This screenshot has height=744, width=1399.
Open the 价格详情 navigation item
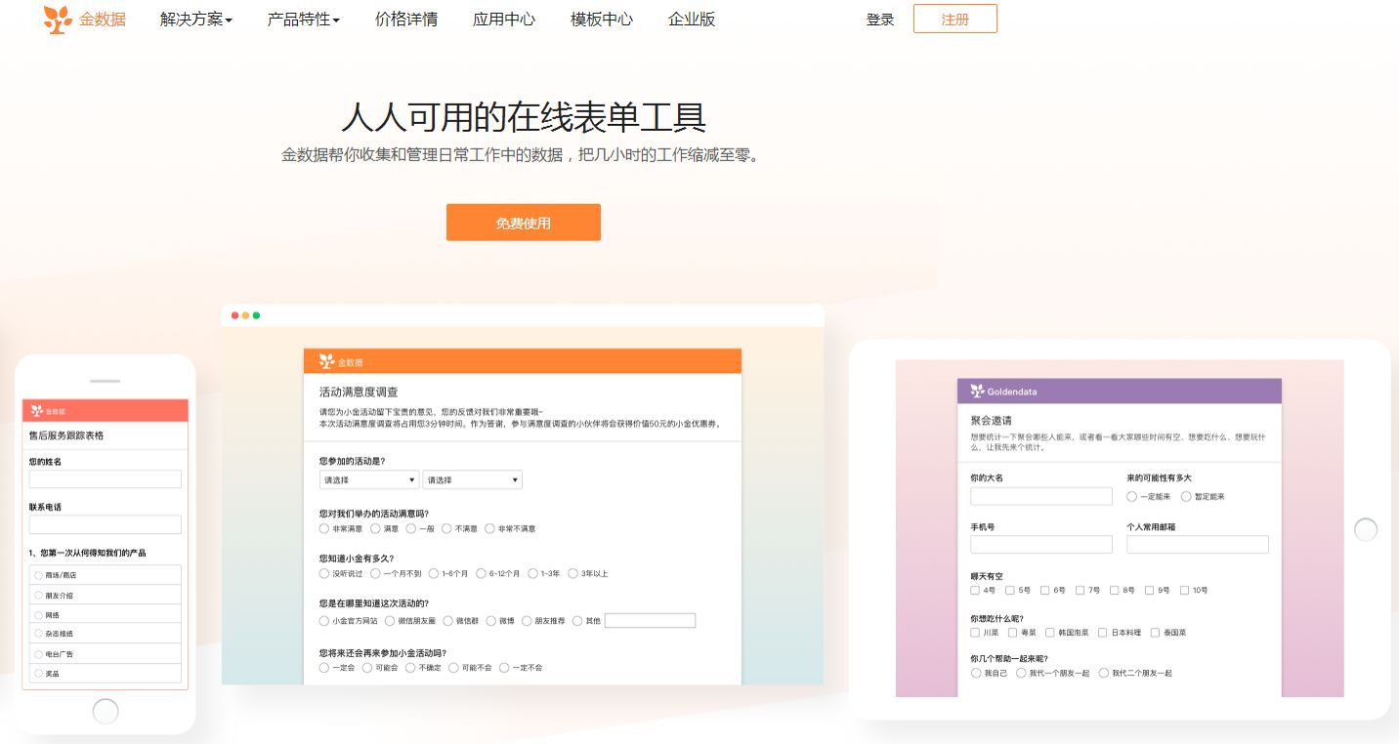coord(406,19)
